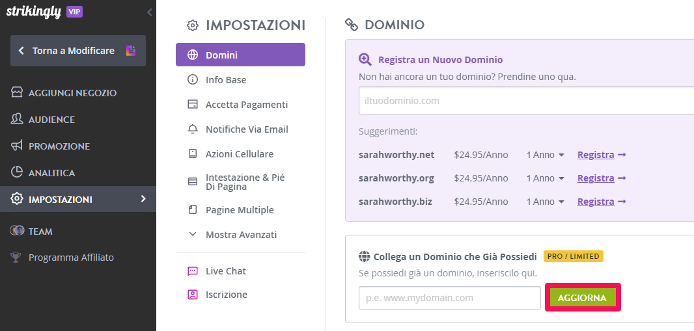Open year dropdown for sarahworthy.net
Image resolution: width=694 pixels, height=331 pixels.
click(x=546, y=155)
